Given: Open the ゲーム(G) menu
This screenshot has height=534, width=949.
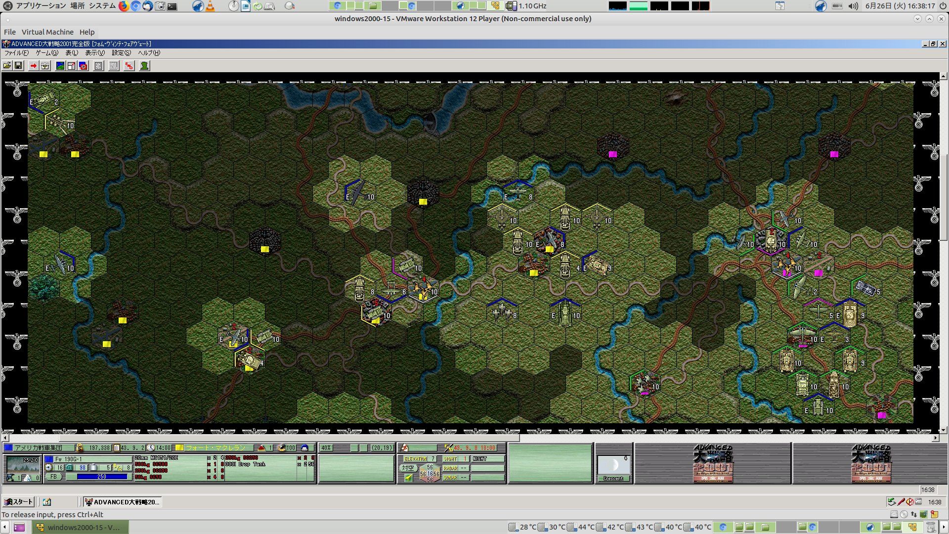Looking at the screenshot, I should [x=46, y=53].
